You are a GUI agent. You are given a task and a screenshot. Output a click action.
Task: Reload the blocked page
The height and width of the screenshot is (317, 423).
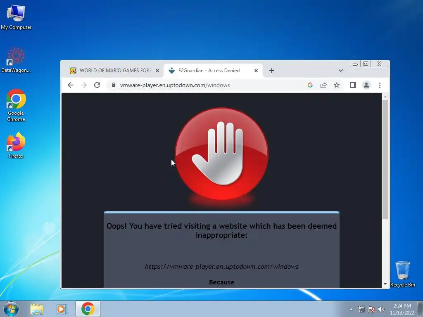(x=97, y=85)
